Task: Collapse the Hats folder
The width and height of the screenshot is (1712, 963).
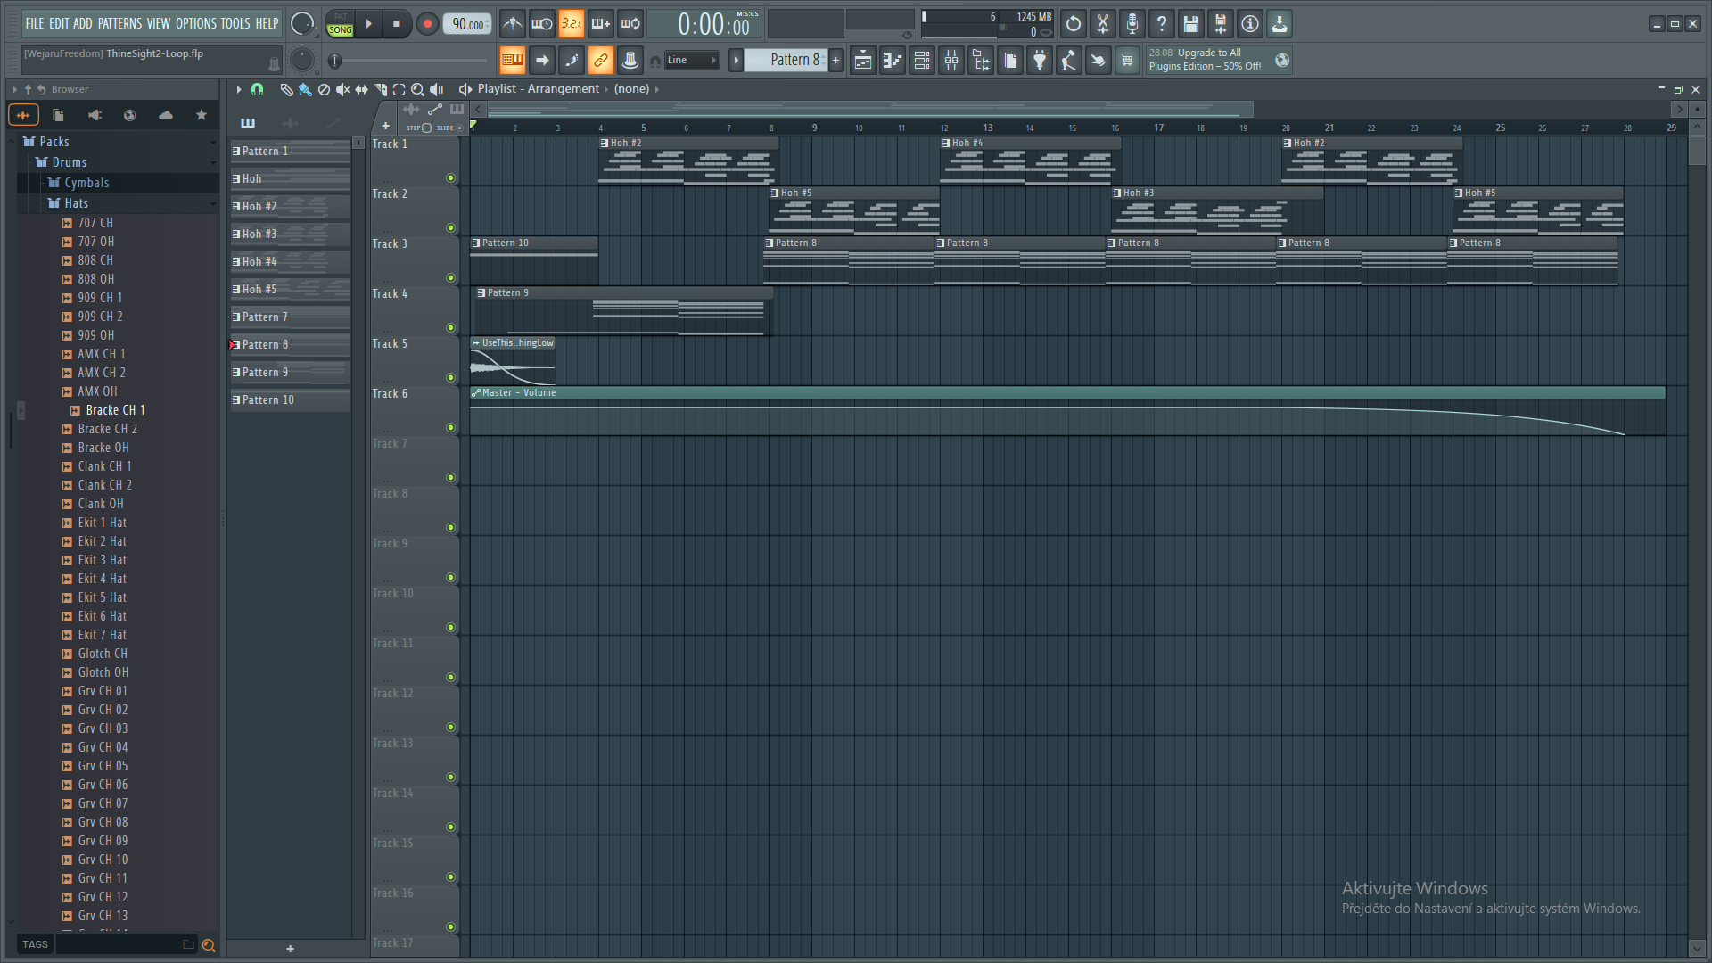Action: pyautogui.click(x=118, y=203)
